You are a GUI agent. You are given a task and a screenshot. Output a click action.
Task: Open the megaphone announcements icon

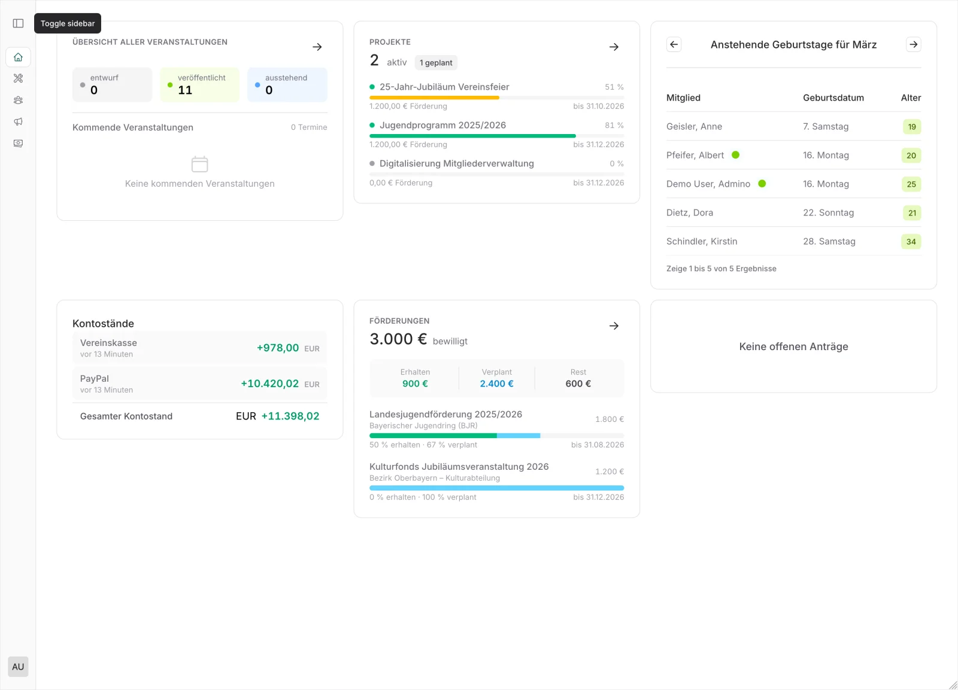(18, 121)
